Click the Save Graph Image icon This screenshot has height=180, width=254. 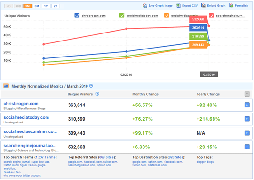pyautogui.click(x=145, y=6)
